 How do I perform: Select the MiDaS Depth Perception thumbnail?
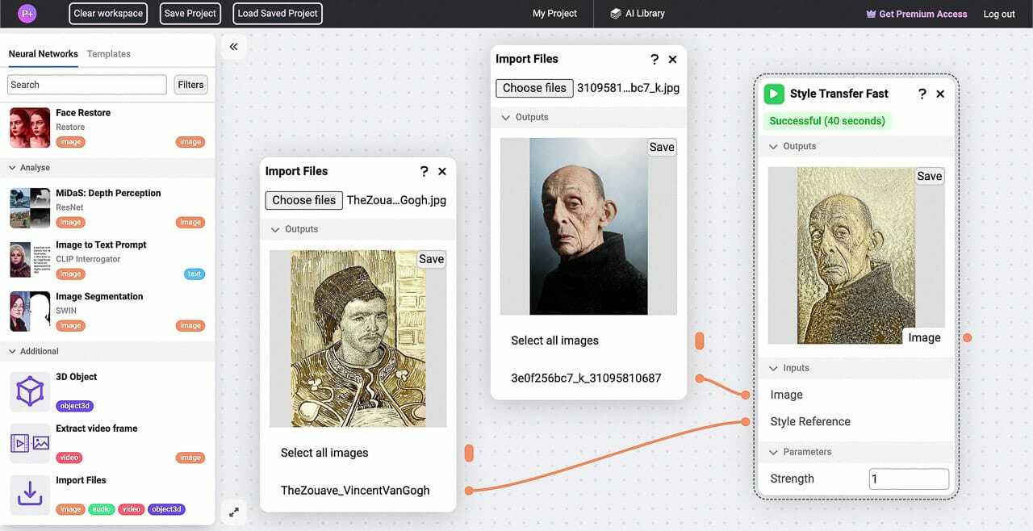click(x=30, y=208)
